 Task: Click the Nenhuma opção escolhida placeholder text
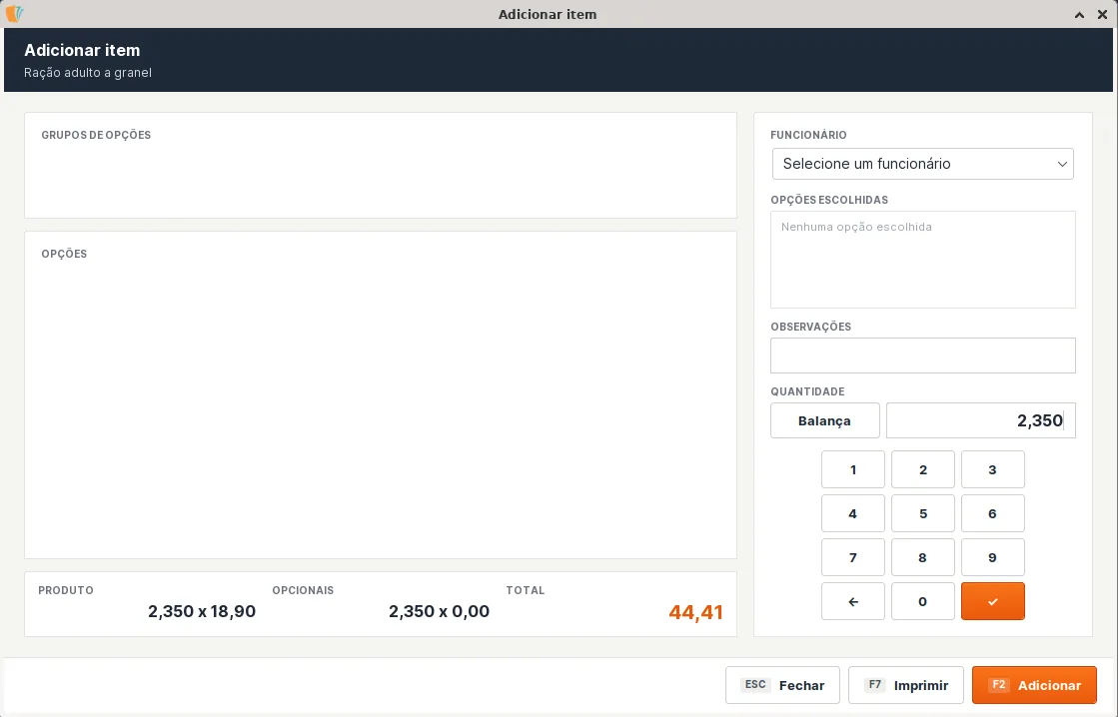(856, 227)
